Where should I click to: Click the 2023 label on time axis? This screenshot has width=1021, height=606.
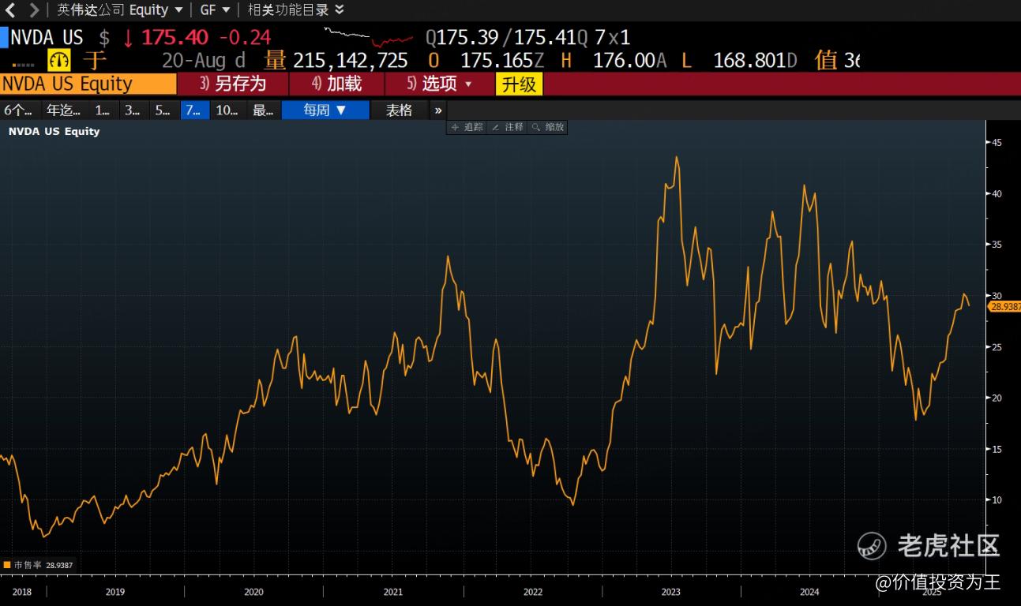pyautogui.click(x=670, y=591)
